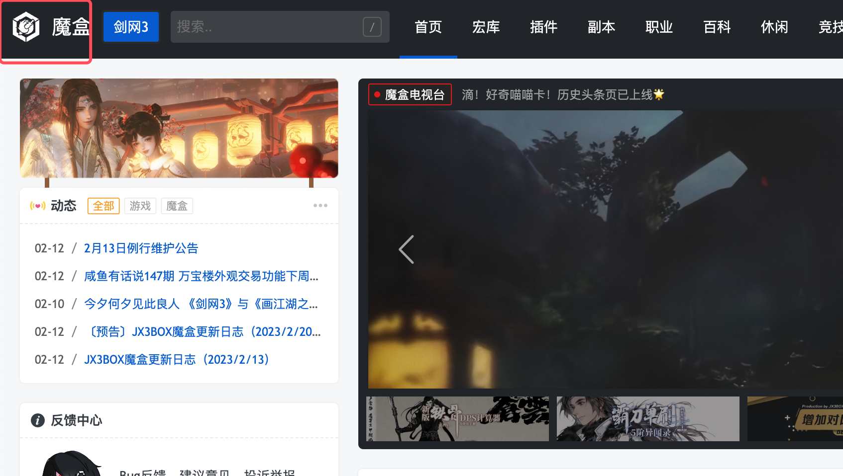The image size is (843, 476).
Task: Click the "/" shortcut hint inside the search box
Action: (x=371, y=27)
